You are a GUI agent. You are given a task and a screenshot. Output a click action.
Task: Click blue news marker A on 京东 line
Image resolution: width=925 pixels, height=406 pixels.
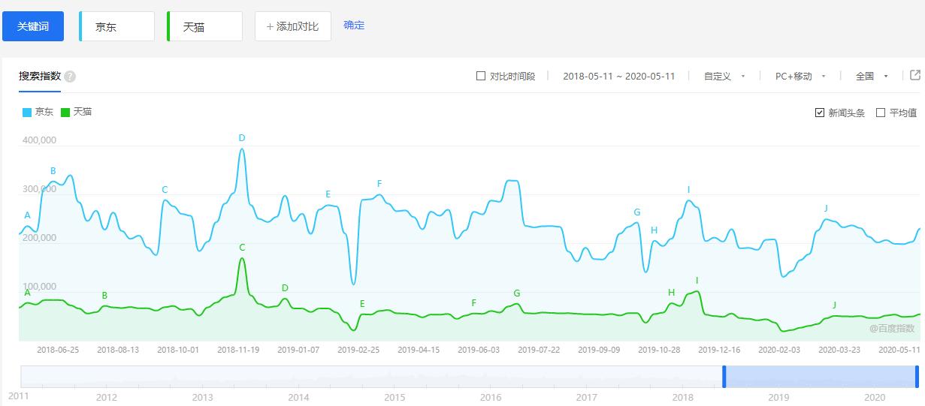click(x=27, y=215)
